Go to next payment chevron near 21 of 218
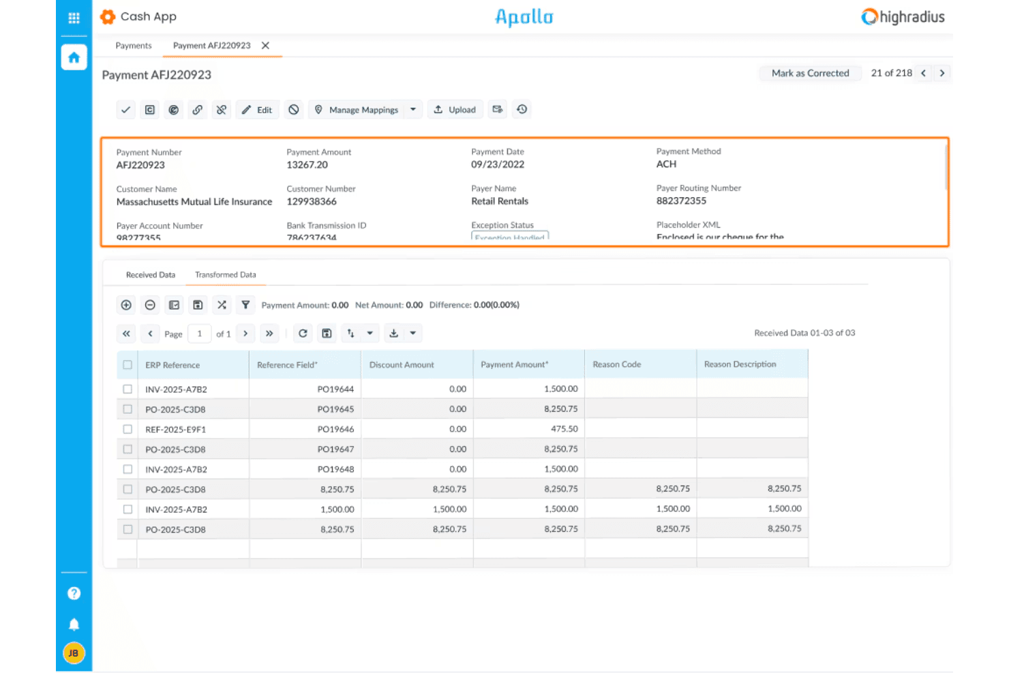Screen dimensions: 1009x673 click(x=942, y=73)
